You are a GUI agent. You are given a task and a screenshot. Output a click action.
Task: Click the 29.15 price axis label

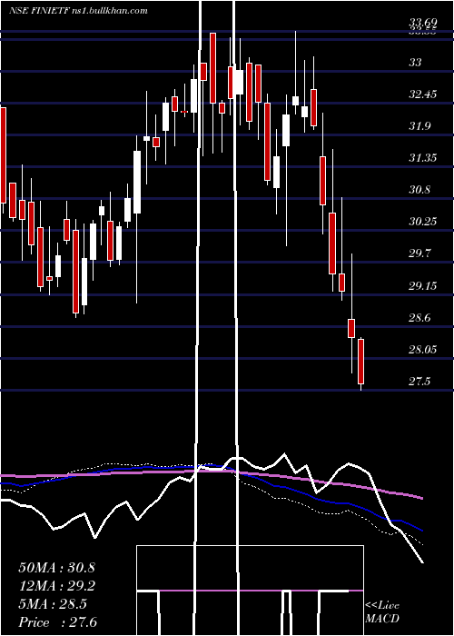point(422,286)
